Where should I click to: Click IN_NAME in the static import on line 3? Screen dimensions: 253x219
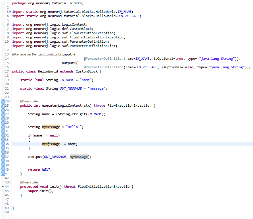[124, 12]
